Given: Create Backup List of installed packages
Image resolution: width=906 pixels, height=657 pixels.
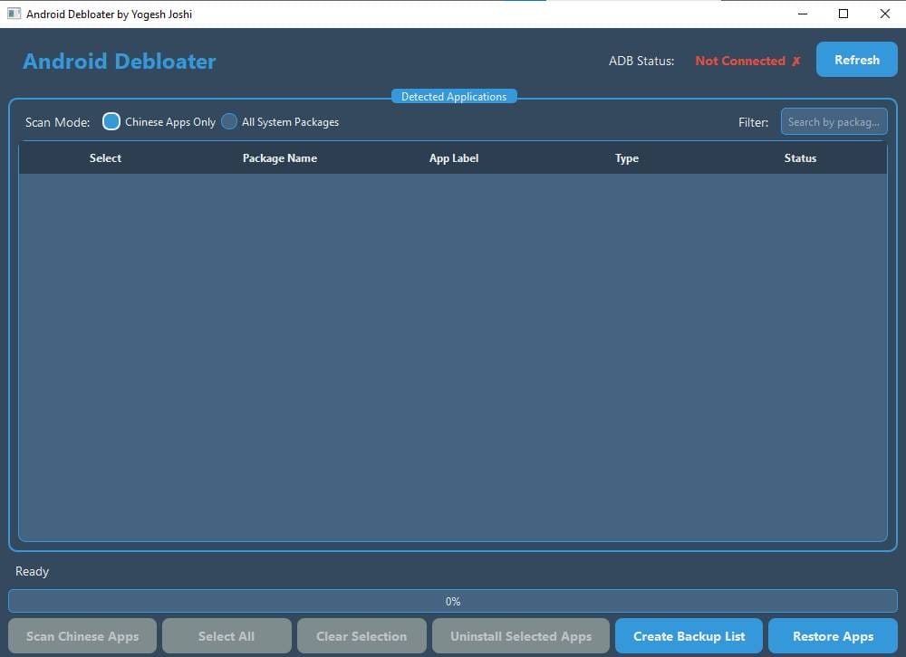Looking at the screenshot, I should pos(688,635).
